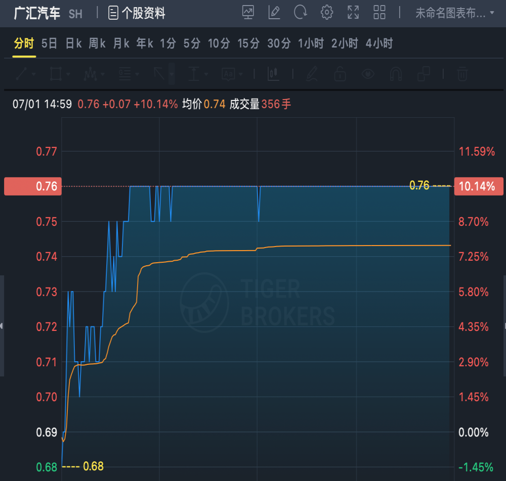This screenshot has height=481, width=506.
Task: Select the 30分 interval
Action: click(279, 43)
